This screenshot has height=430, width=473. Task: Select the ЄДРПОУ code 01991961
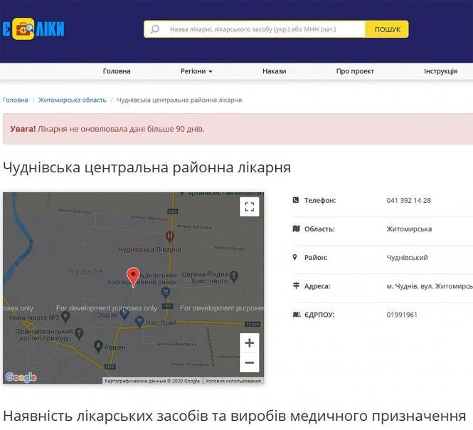coord(402,315)
